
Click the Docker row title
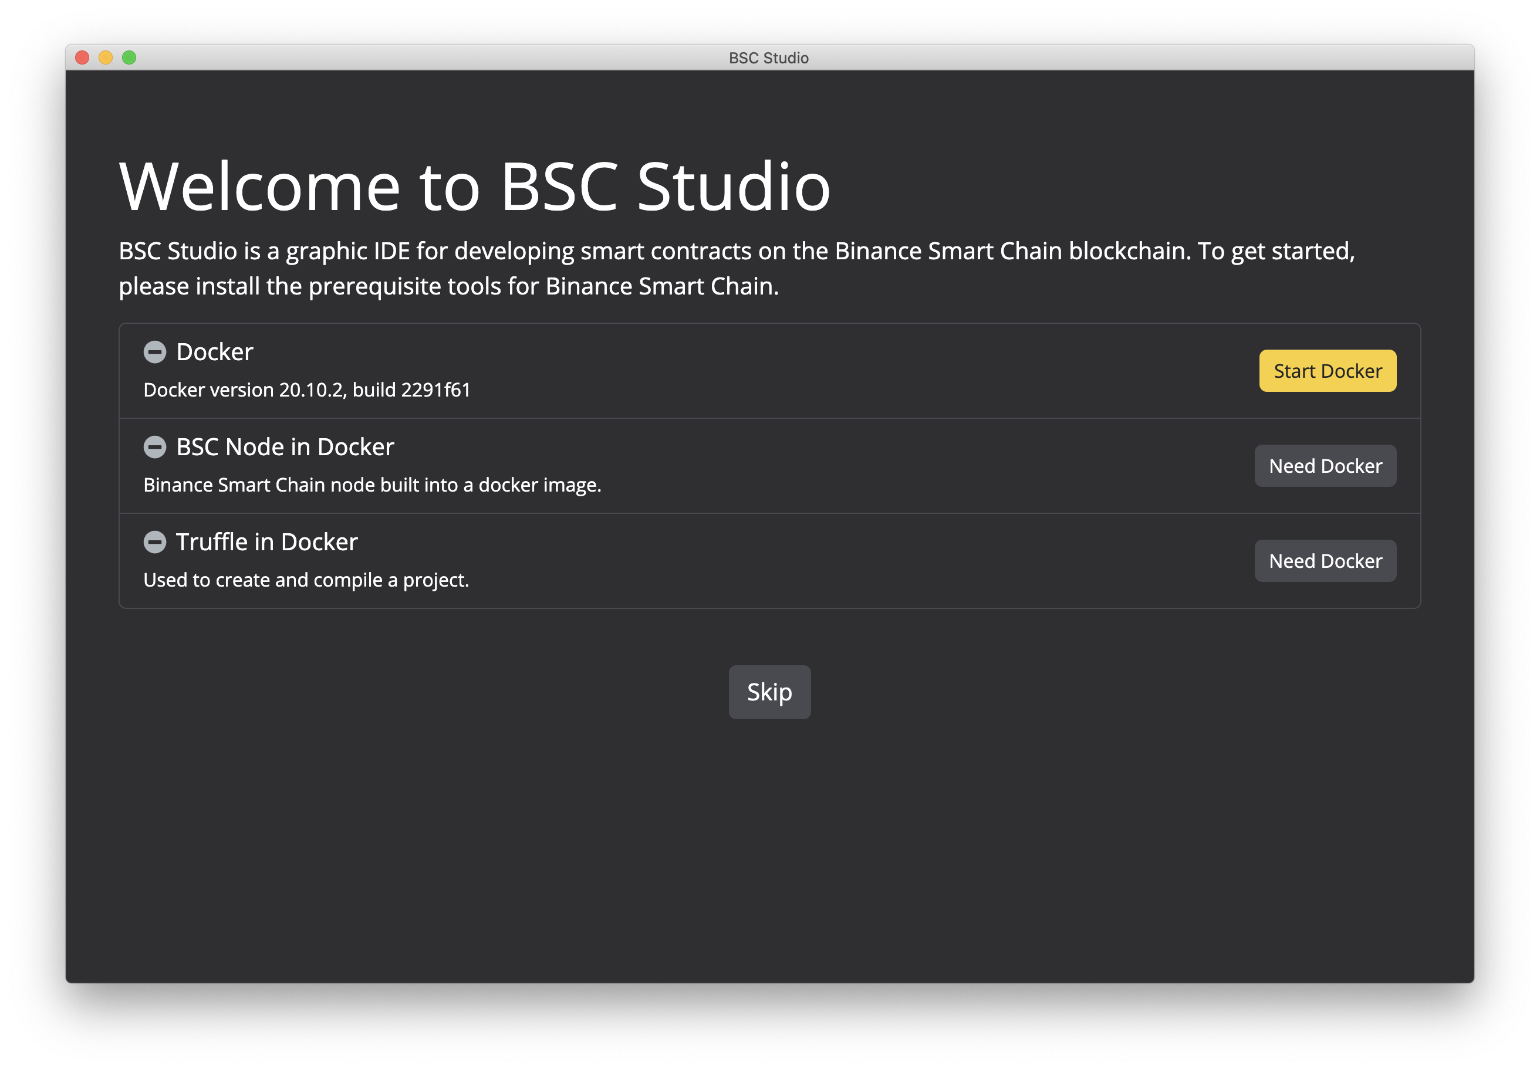215,352
